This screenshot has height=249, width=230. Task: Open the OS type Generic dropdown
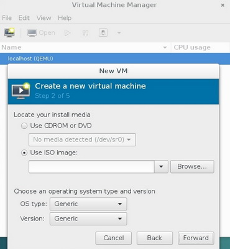88,204
